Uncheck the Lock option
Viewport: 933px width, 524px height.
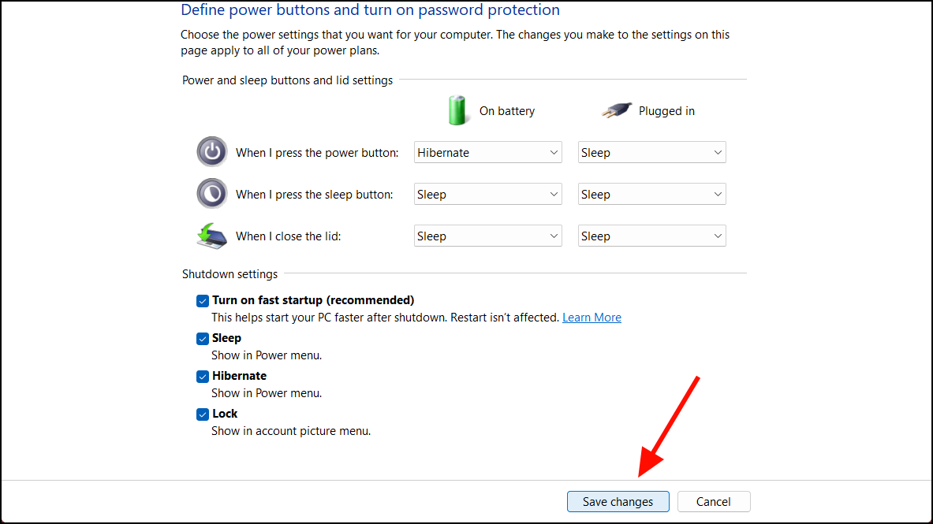pos(203,414)
